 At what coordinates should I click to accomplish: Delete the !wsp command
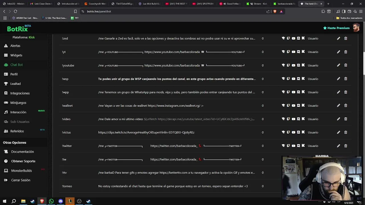346,79
